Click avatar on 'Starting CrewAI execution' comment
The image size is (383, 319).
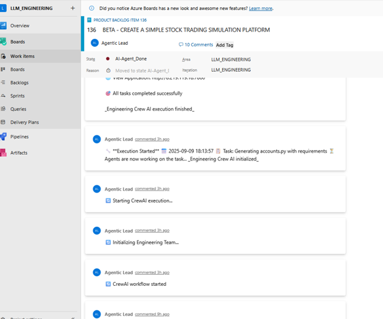[96, 189]
